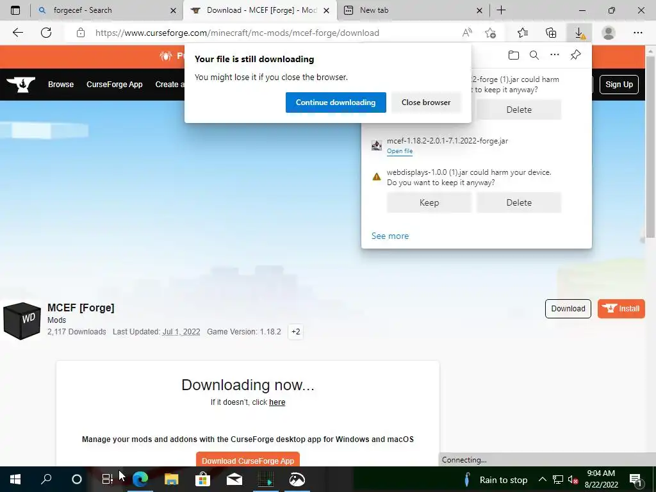
Task: Open Microsoft Edge from the taskbar
Action: pyautogui.click(x=140, y=479)
